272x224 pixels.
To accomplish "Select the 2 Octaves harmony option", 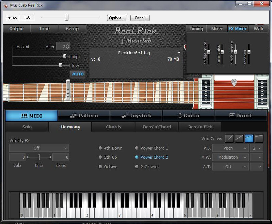I will point(147,167).
